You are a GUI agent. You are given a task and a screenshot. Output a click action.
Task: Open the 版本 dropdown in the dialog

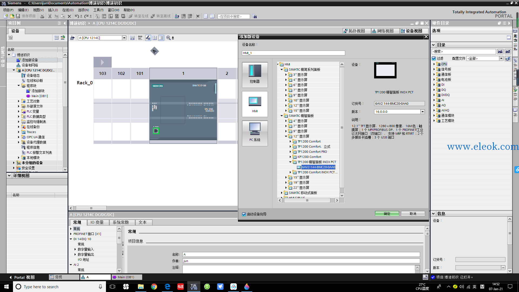[422, 112]
